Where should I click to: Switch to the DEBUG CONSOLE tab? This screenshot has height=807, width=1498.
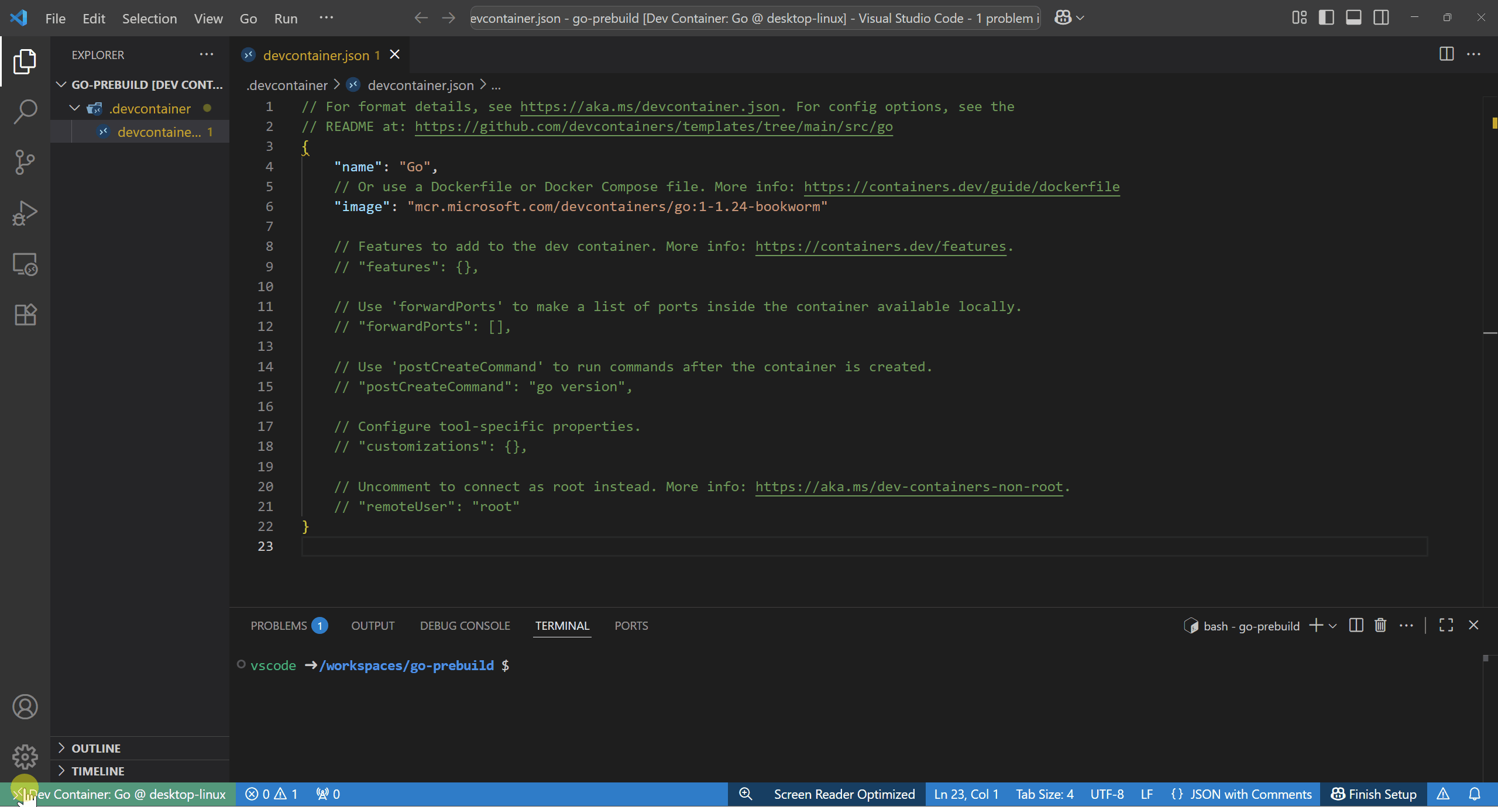[x=465, y=626]
